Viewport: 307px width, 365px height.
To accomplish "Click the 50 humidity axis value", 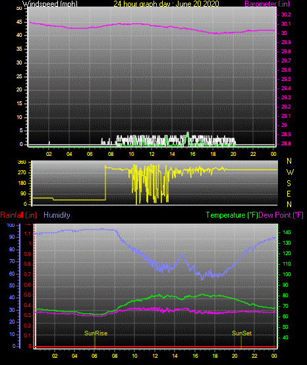I will (x=12, y=285).
